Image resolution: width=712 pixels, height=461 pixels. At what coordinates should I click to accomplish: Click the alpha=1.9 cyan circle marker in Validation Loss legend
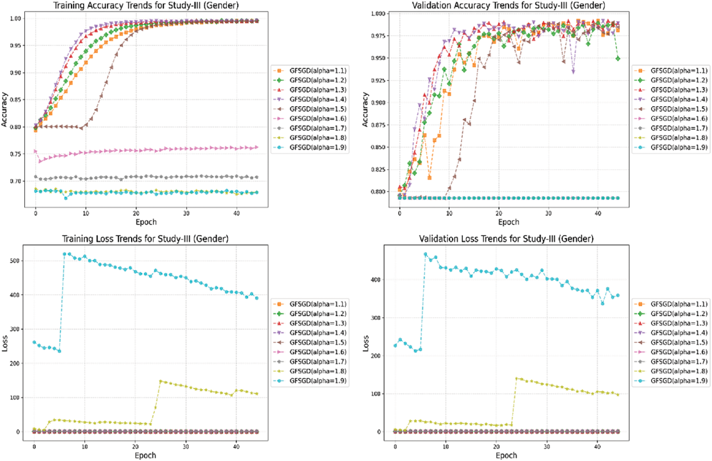pos(640,381)
